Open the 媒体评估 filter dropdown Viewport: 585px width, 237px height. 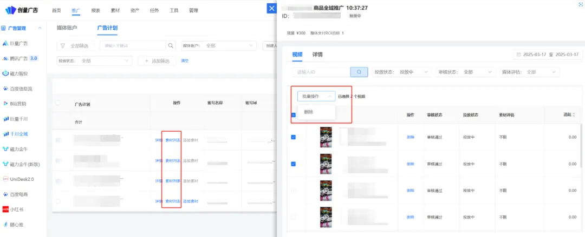(528, 72)
